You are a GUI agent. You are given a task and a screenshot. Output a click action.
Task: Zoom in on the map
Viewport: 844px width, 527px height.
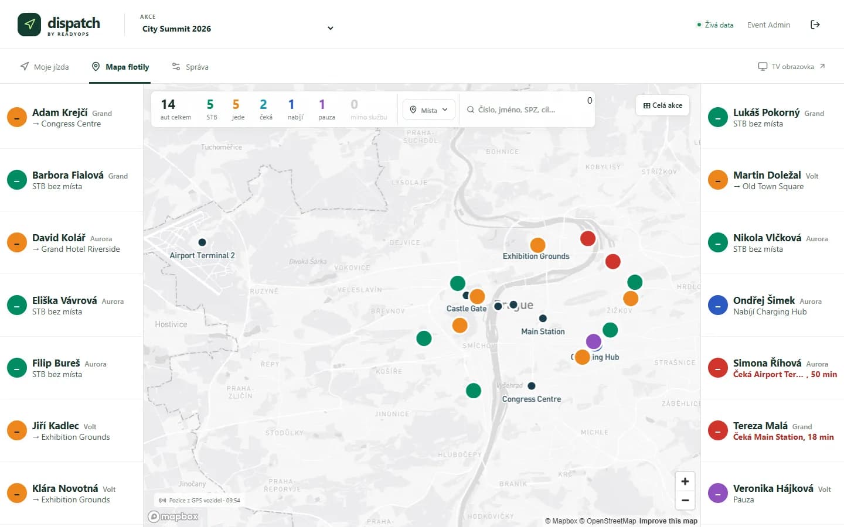(685, 481)
